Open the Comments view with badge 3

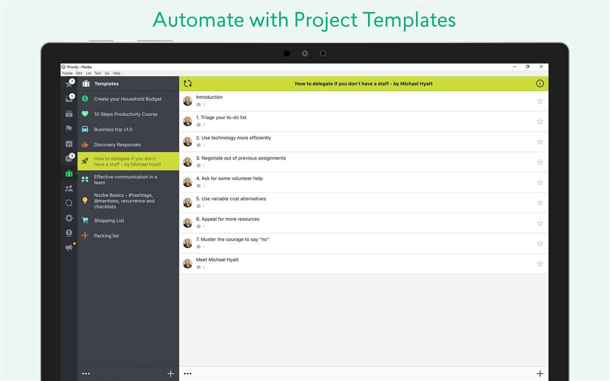69,159
